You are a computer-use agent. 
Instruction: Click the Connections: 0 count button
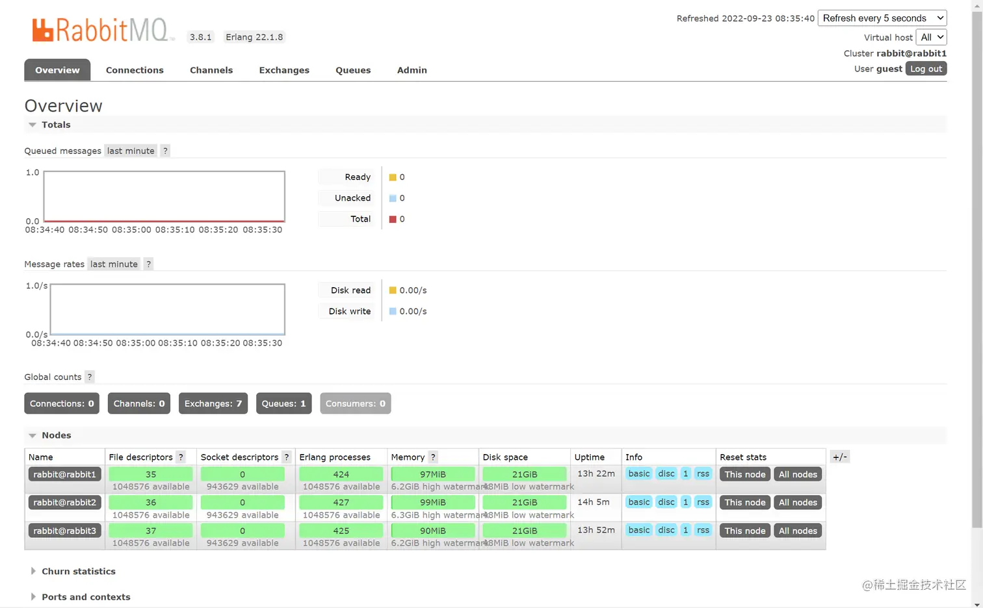tap(62, 403)
